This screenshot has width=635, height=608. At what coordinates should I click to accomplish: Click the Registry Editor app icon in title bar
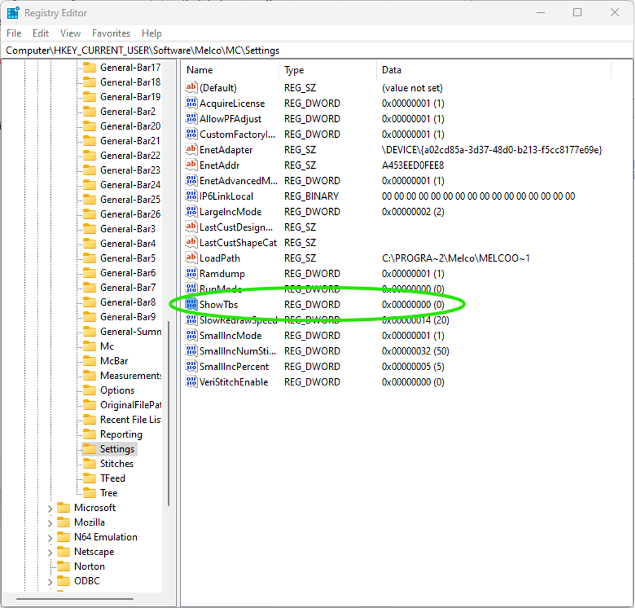point(13,13)
